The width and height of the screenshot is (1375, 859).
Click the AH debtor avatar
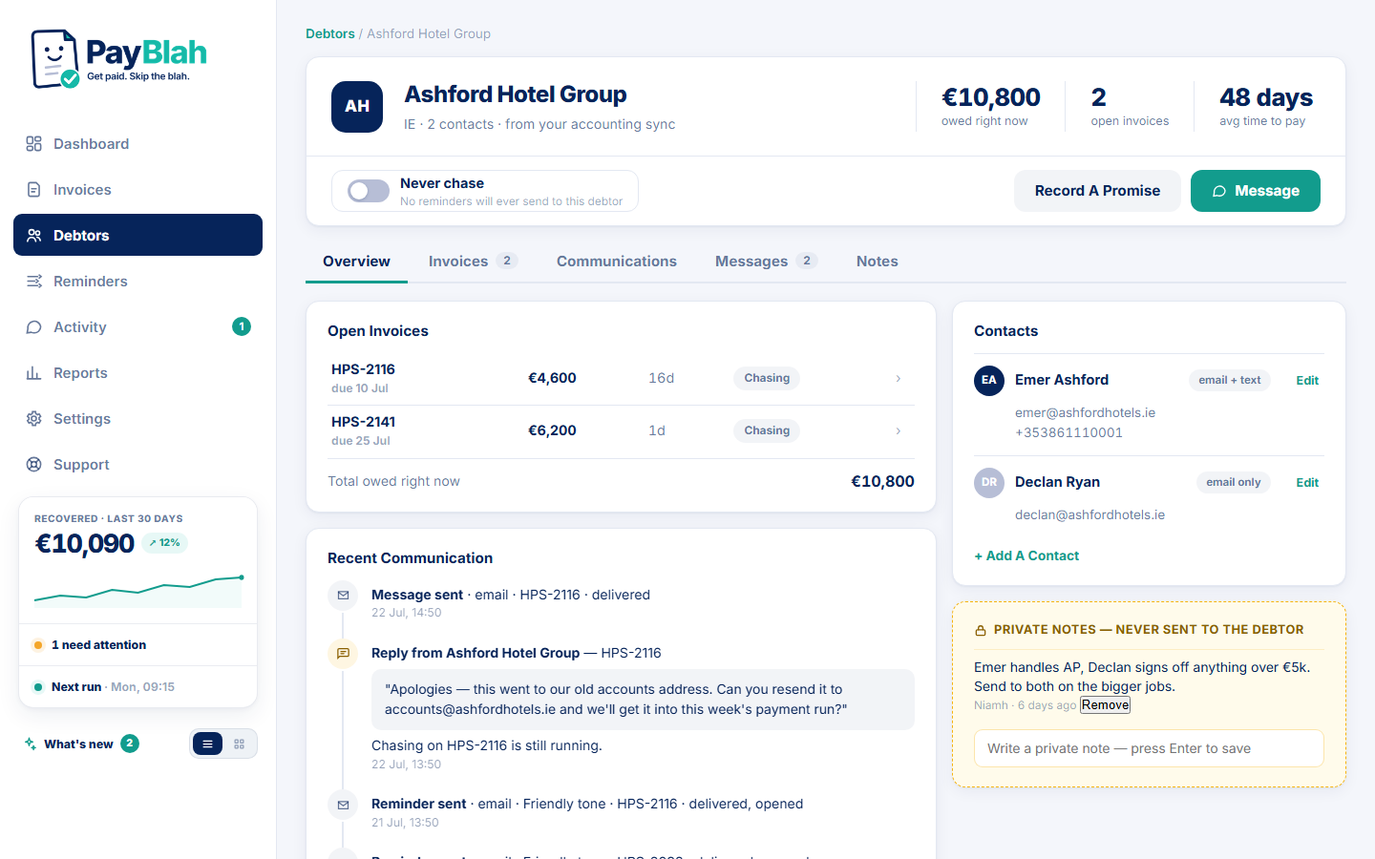(x=357, y=107)
